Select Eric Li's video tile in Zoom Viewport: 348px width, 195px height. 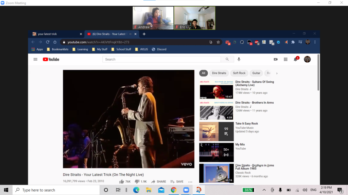point(195,18)
